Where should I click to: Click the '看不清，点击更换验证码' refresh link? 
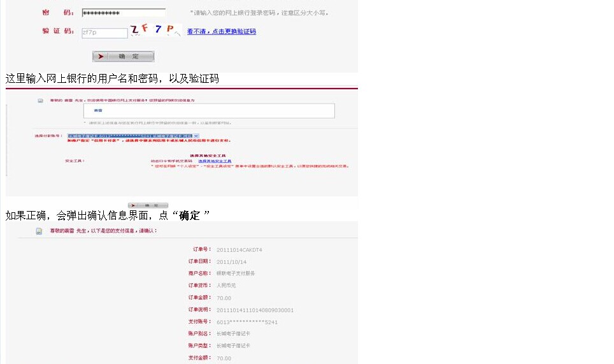pos(221,31)
